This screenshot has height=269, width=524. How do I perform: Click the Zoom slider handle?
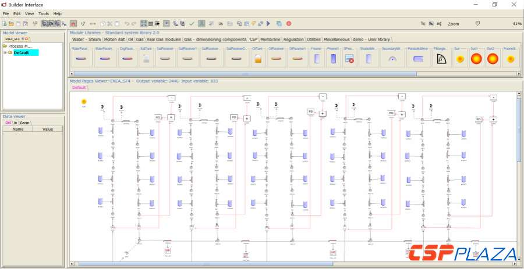pyautogui.click(x=477, y=24)
